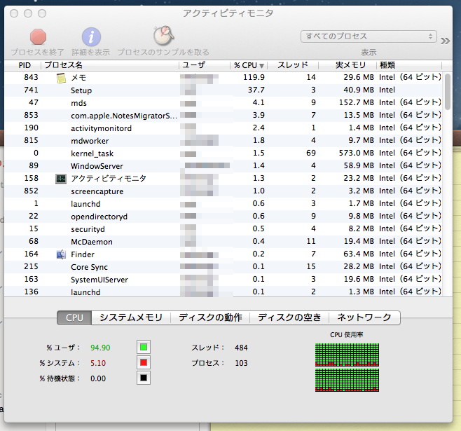This screenshot has height=431, width=461.
Task: Switch to the ディスクの空き tab
Action: (x=289, y=317)
